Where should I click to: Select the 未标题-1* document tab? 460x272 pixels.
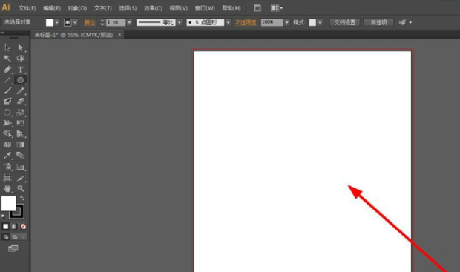pyautogui.click(x=73, y=35)
